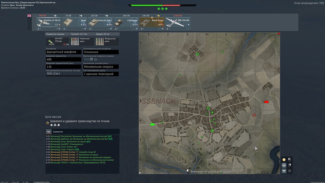This screenshot has width=325, height=183.
Task: Click the green friendly tank spawn marker
Action: pos(152,124)
